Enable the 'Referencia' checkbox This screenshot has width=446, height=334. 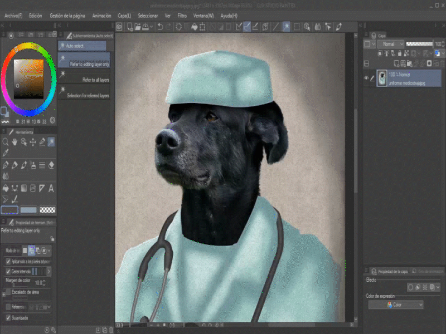tap(8, 307)
